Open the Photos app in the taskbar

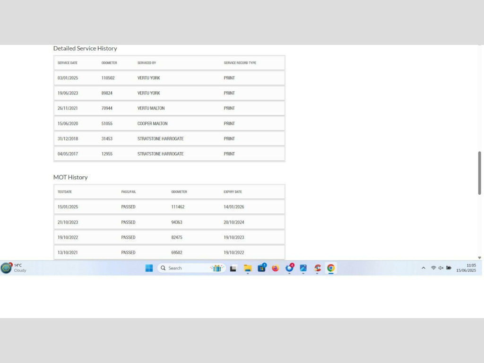(303, 268)
